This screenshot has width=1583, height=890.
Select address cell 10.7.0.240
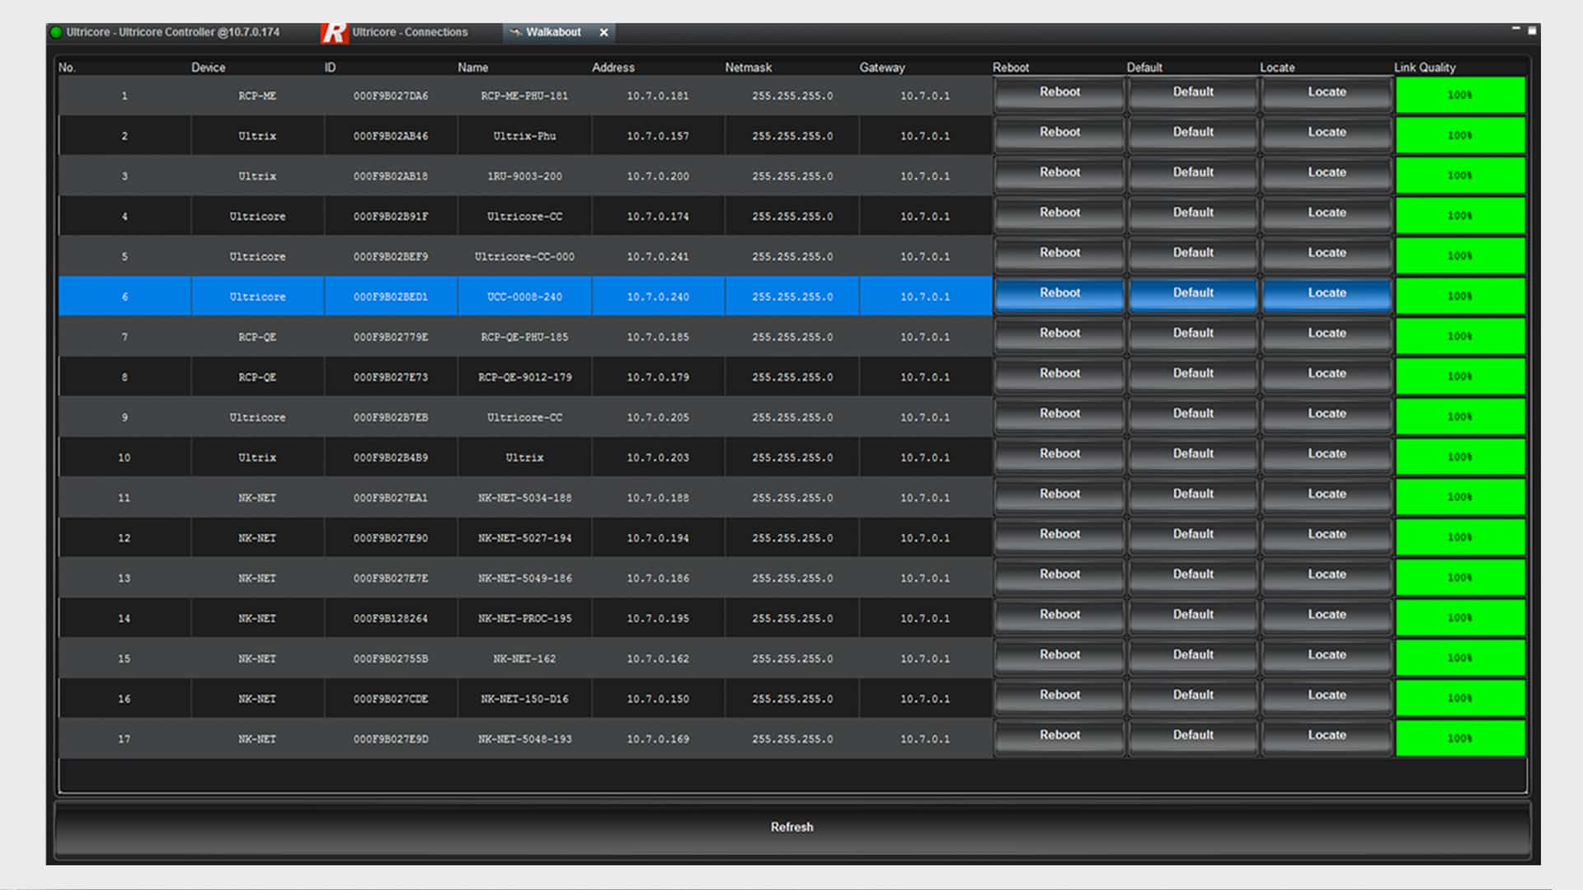coord(658,297)
